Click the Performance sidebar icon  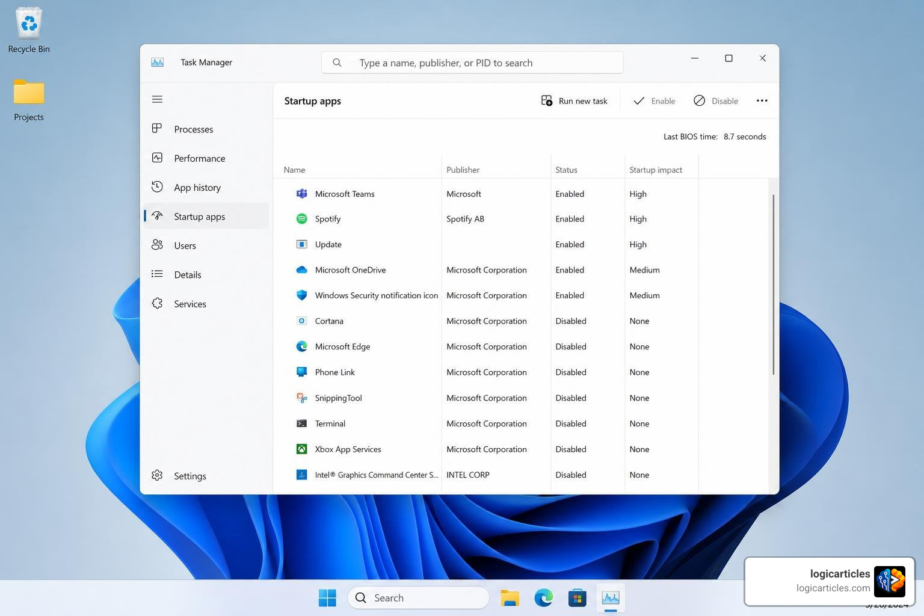tap(157, 158)
